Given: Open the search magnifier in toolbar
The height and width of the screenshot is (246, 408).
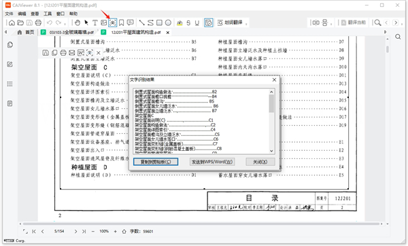Looking at the screenshot, I should pos(378,23).
